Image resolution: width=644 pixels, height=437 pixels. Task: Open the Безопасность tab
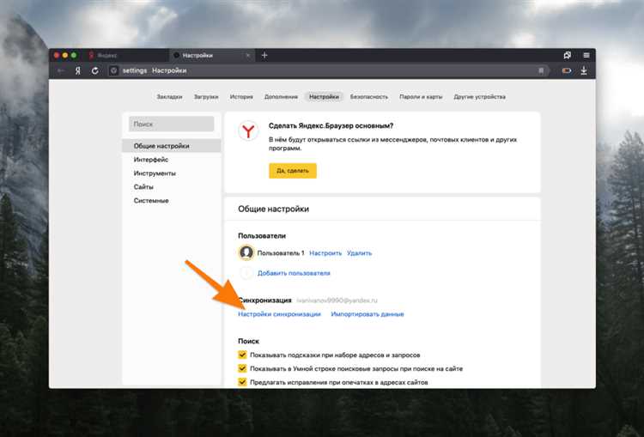point(368,97)
